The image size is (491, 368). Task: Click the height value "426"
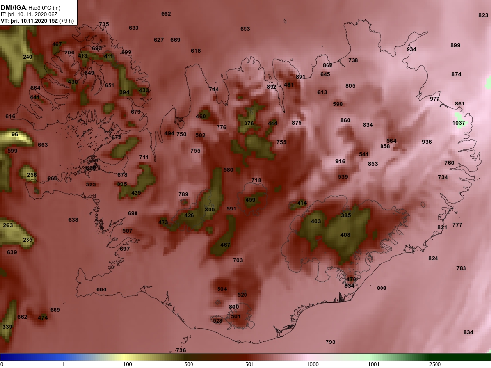pyautogui.click(x=189, y=215)
